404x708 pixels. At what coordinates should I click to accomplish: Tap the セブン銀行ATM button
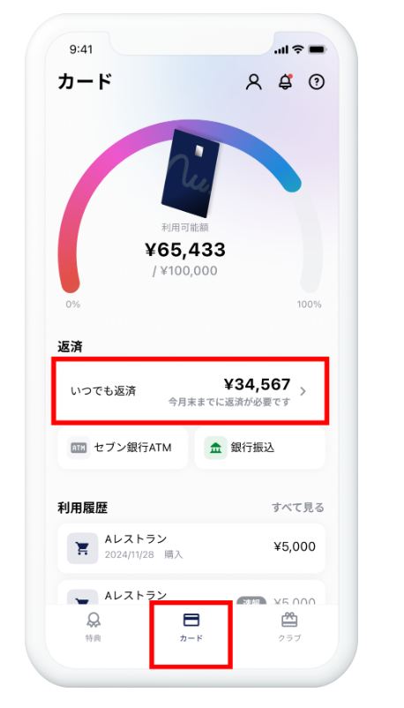[x=123, y=448]
